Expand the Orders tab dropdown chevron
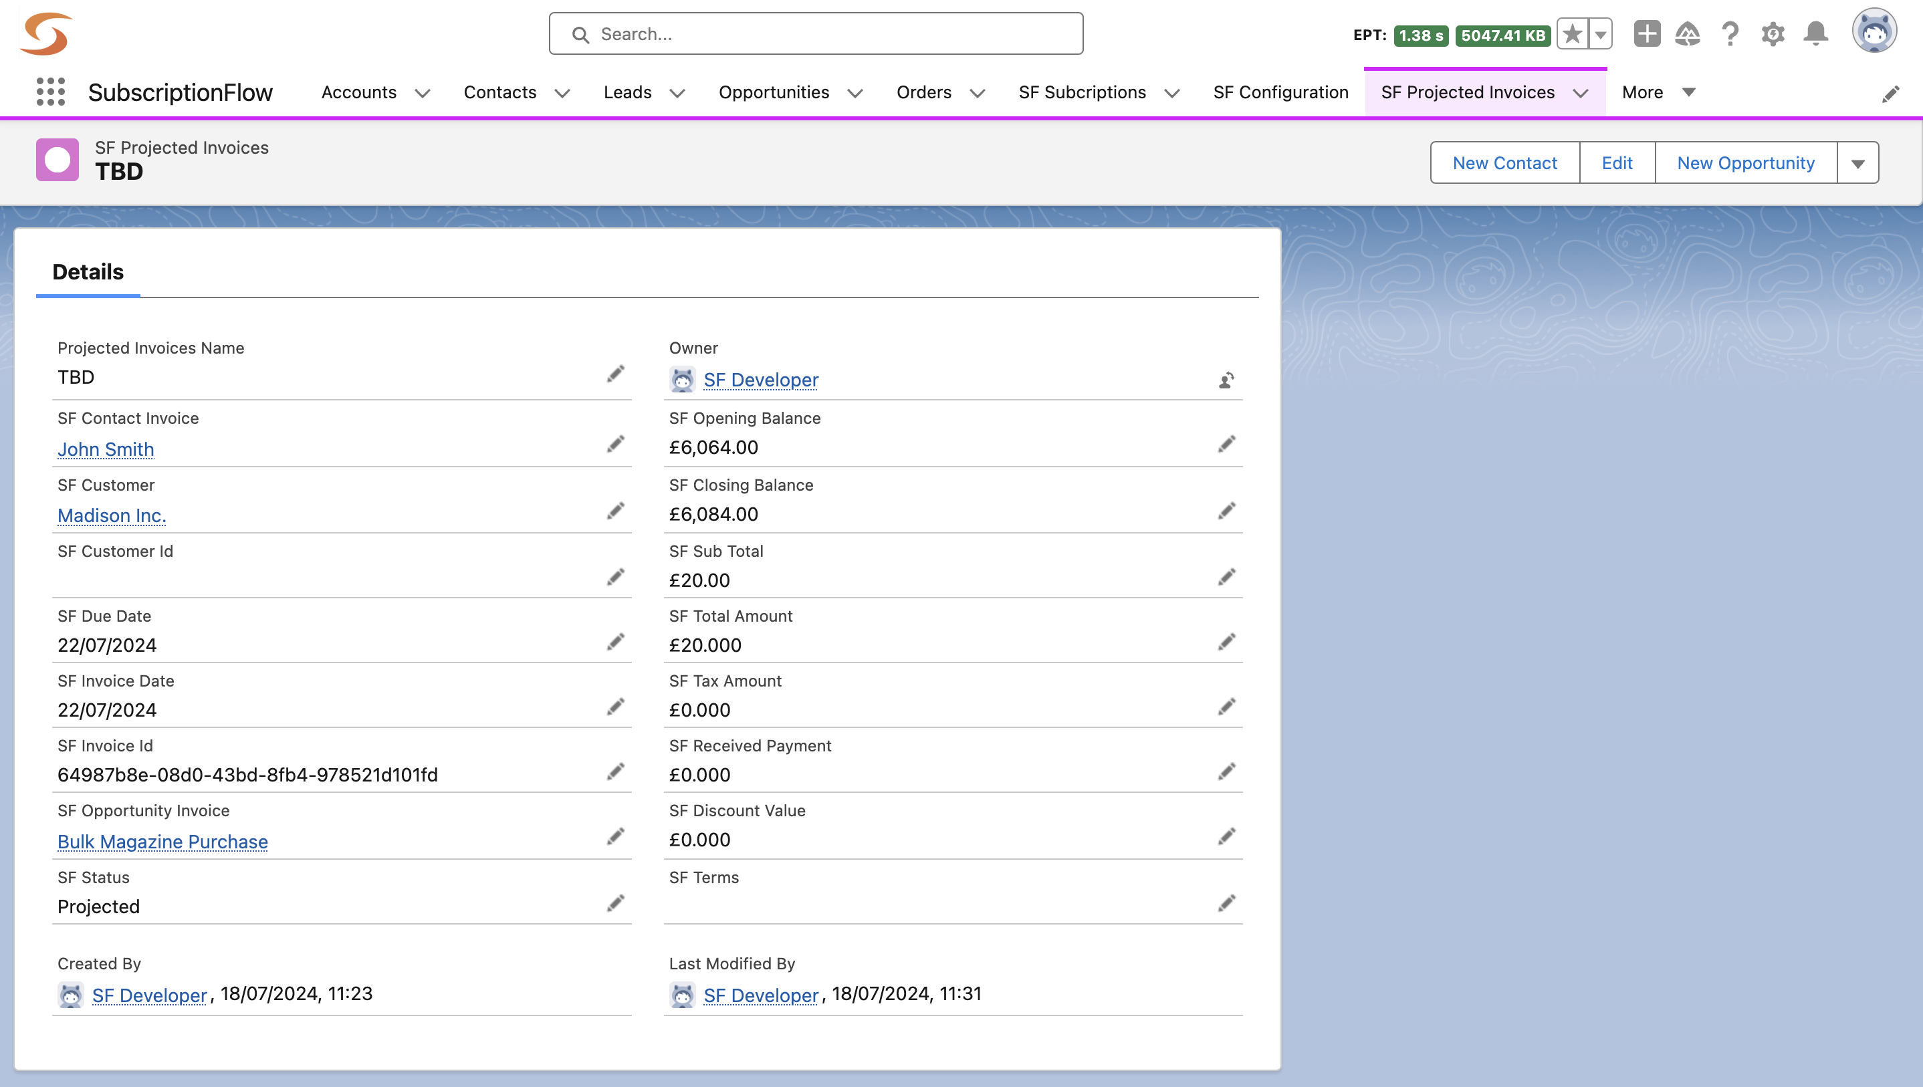1923x1087 pixels. point(977,94)
